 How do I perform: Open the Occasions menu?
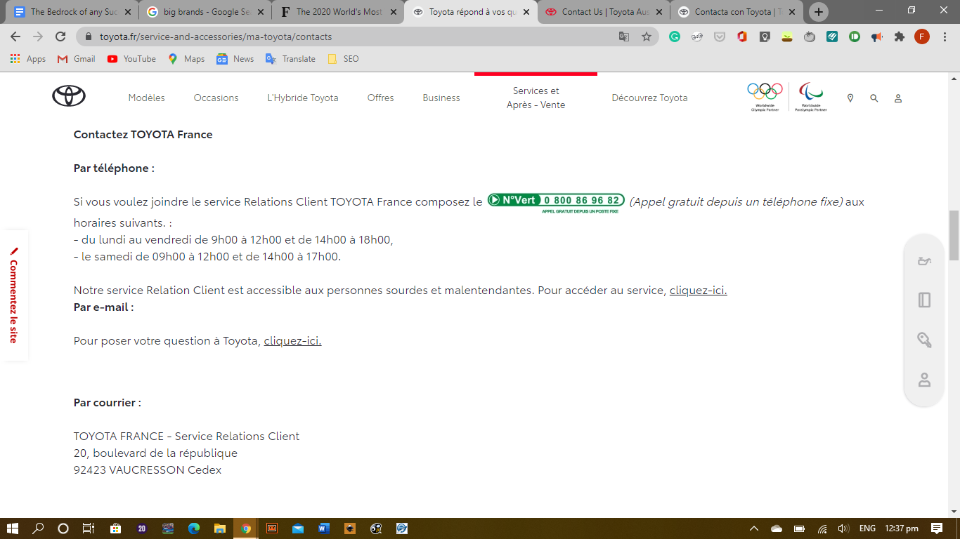(216, 98)
